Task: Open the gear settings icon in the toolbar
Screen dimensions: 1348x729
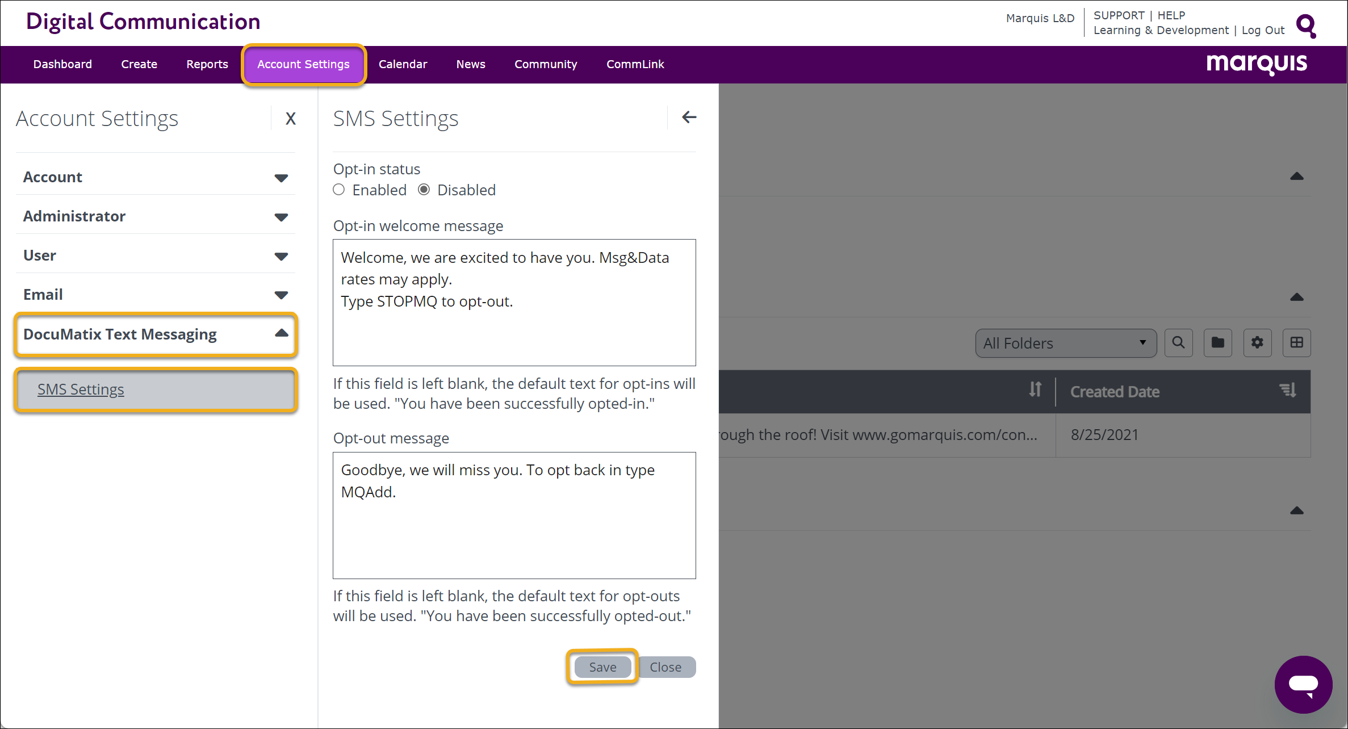Action: (1257, 343)
